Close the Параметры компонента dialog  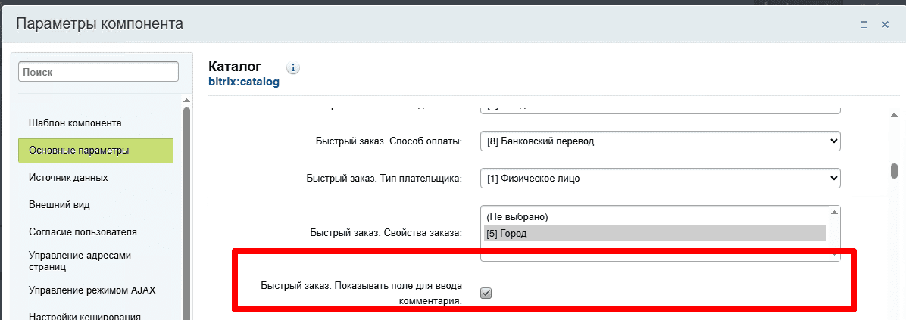pyautogui.click(x=885, y=25)
